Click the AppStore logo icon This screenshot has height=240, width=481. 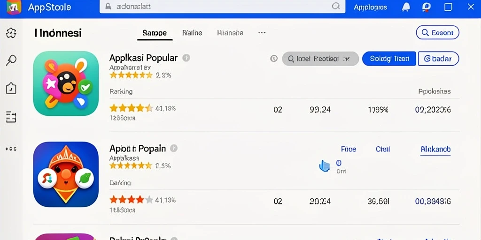point(14,7)
